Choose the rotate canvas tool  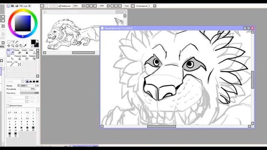17,46
